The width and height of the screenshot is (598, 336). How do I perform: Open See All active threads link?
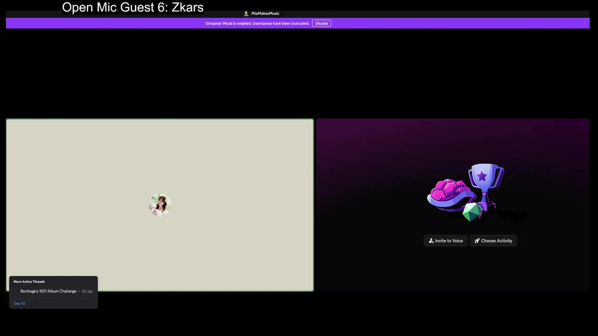pos(20,303)
